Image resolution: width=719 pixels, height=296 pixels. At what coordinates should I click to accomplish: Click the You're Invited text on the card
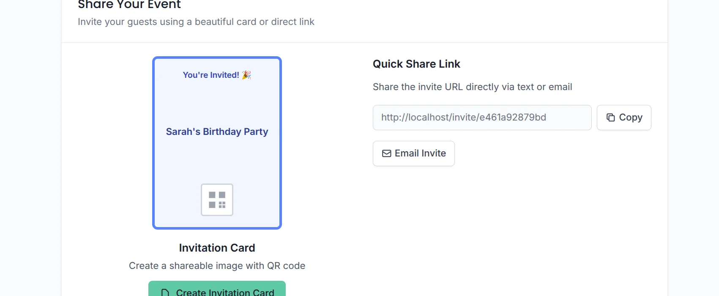click(x=211, y=75)
